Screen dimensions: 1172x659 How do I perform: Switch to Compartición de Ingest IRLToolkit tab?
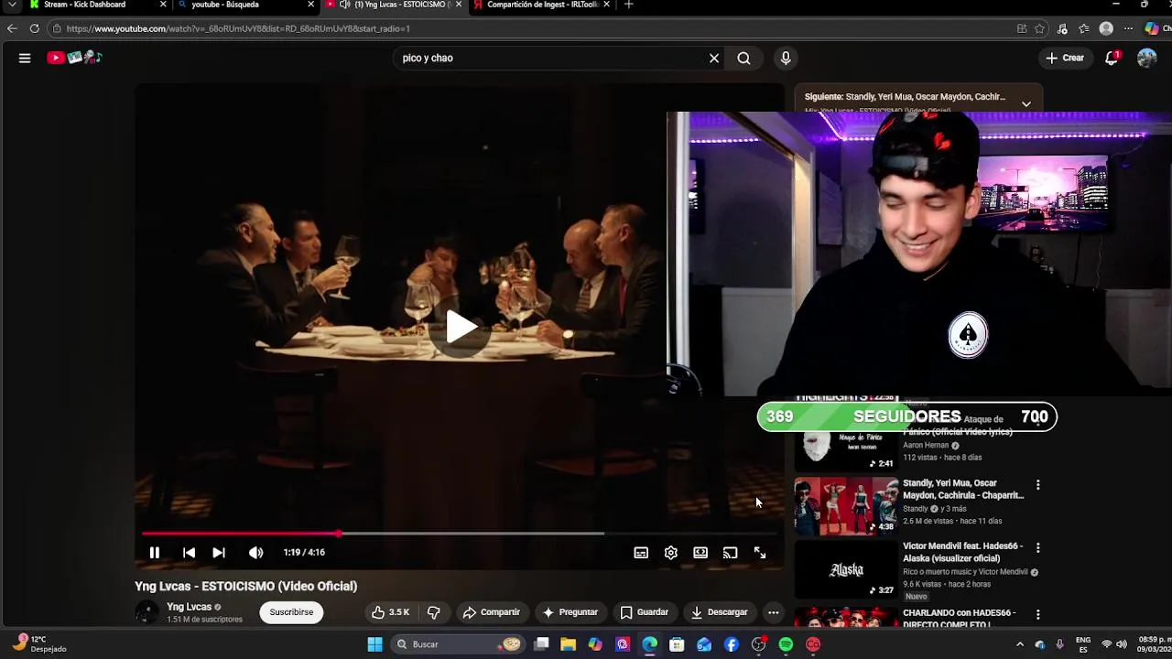[x=542, y=5]
